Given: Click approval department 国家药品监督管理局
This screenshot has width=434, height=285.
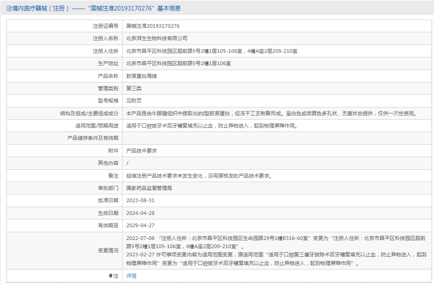Looking at the screenshot, I should click(149, 188).
